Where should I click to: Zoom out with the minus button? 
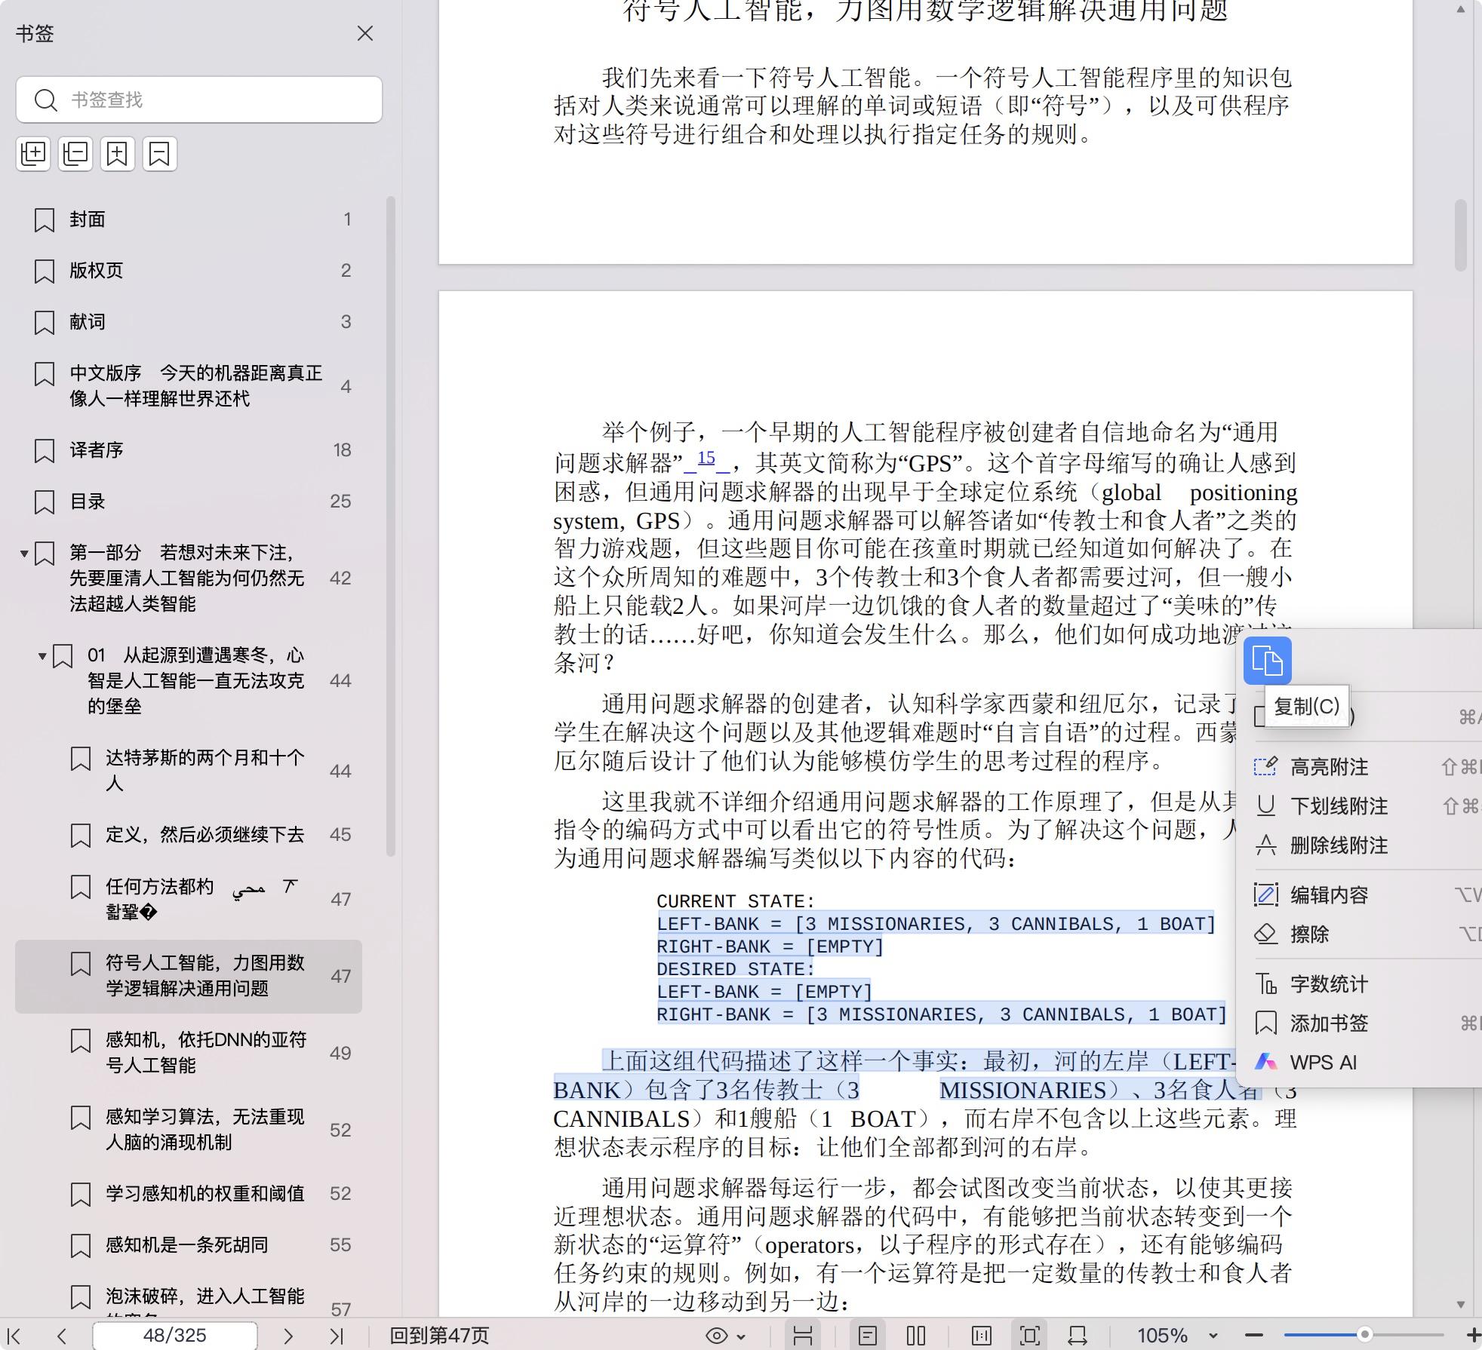point(1253,1336)
